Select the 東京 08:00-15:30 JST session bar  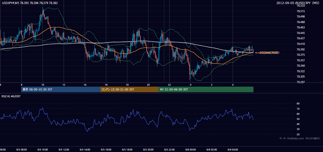coord(61,89)
